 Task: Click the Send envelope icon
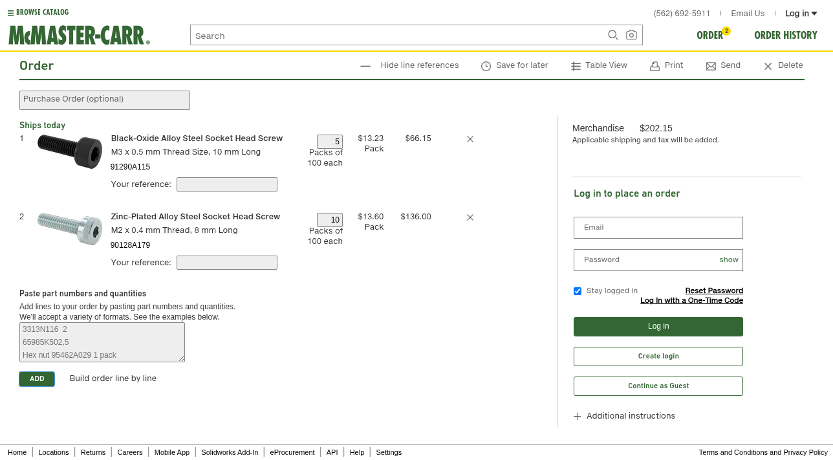711,66
